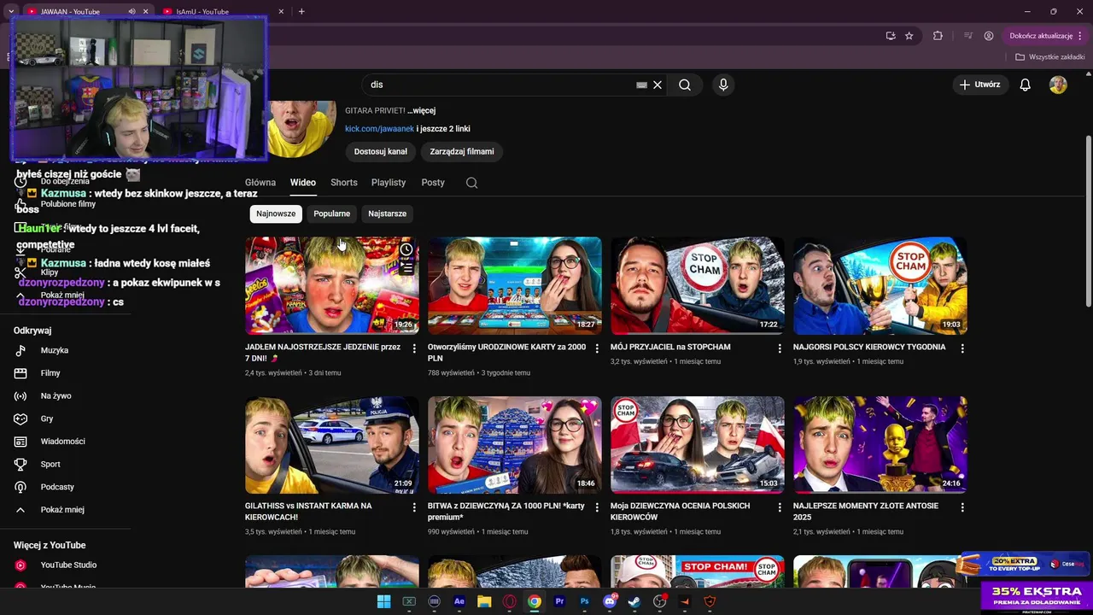
Task: Switch to the Główna channel tab
Action: click(260, 183)
